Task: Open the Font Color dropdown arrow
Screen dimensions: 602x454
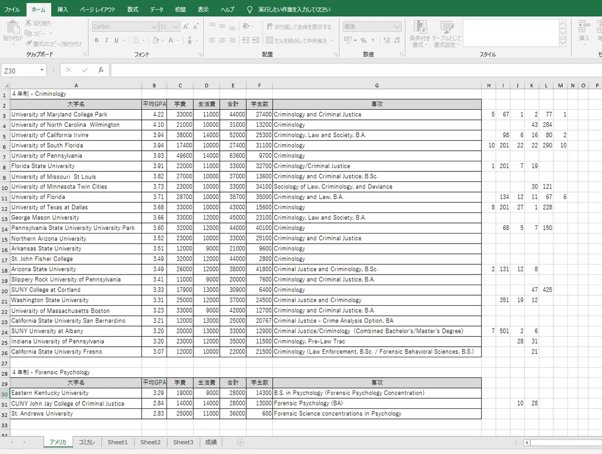Action: 178,41
